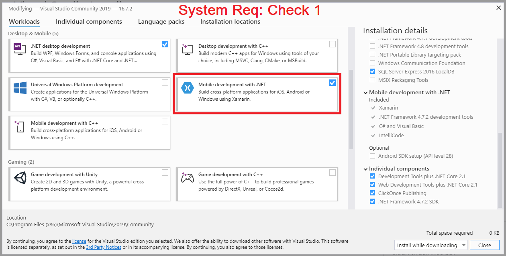Click the Desktop & Mobile (5) category heading
Viewport: 506px width, 256px height.
[33, 34]
